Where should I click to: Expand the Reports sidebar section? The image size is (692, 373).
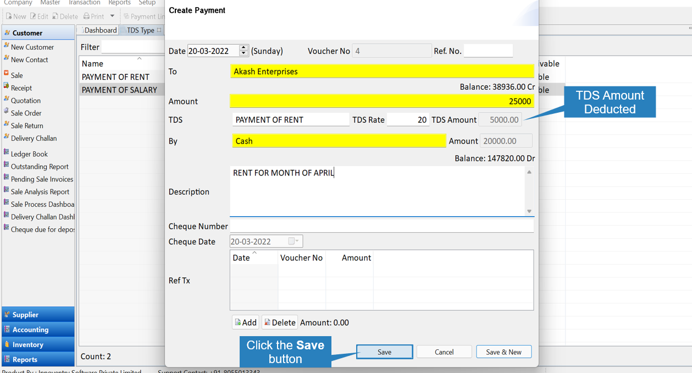click(x=38, y=359)
